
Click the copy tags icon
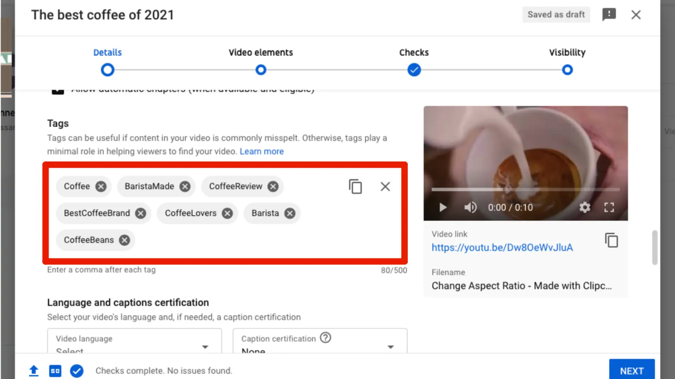pos(355,186)
